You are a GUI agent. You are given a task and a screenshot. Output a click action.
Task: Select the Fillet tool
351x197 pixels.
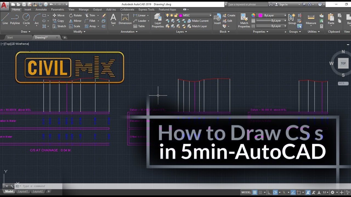90,21
